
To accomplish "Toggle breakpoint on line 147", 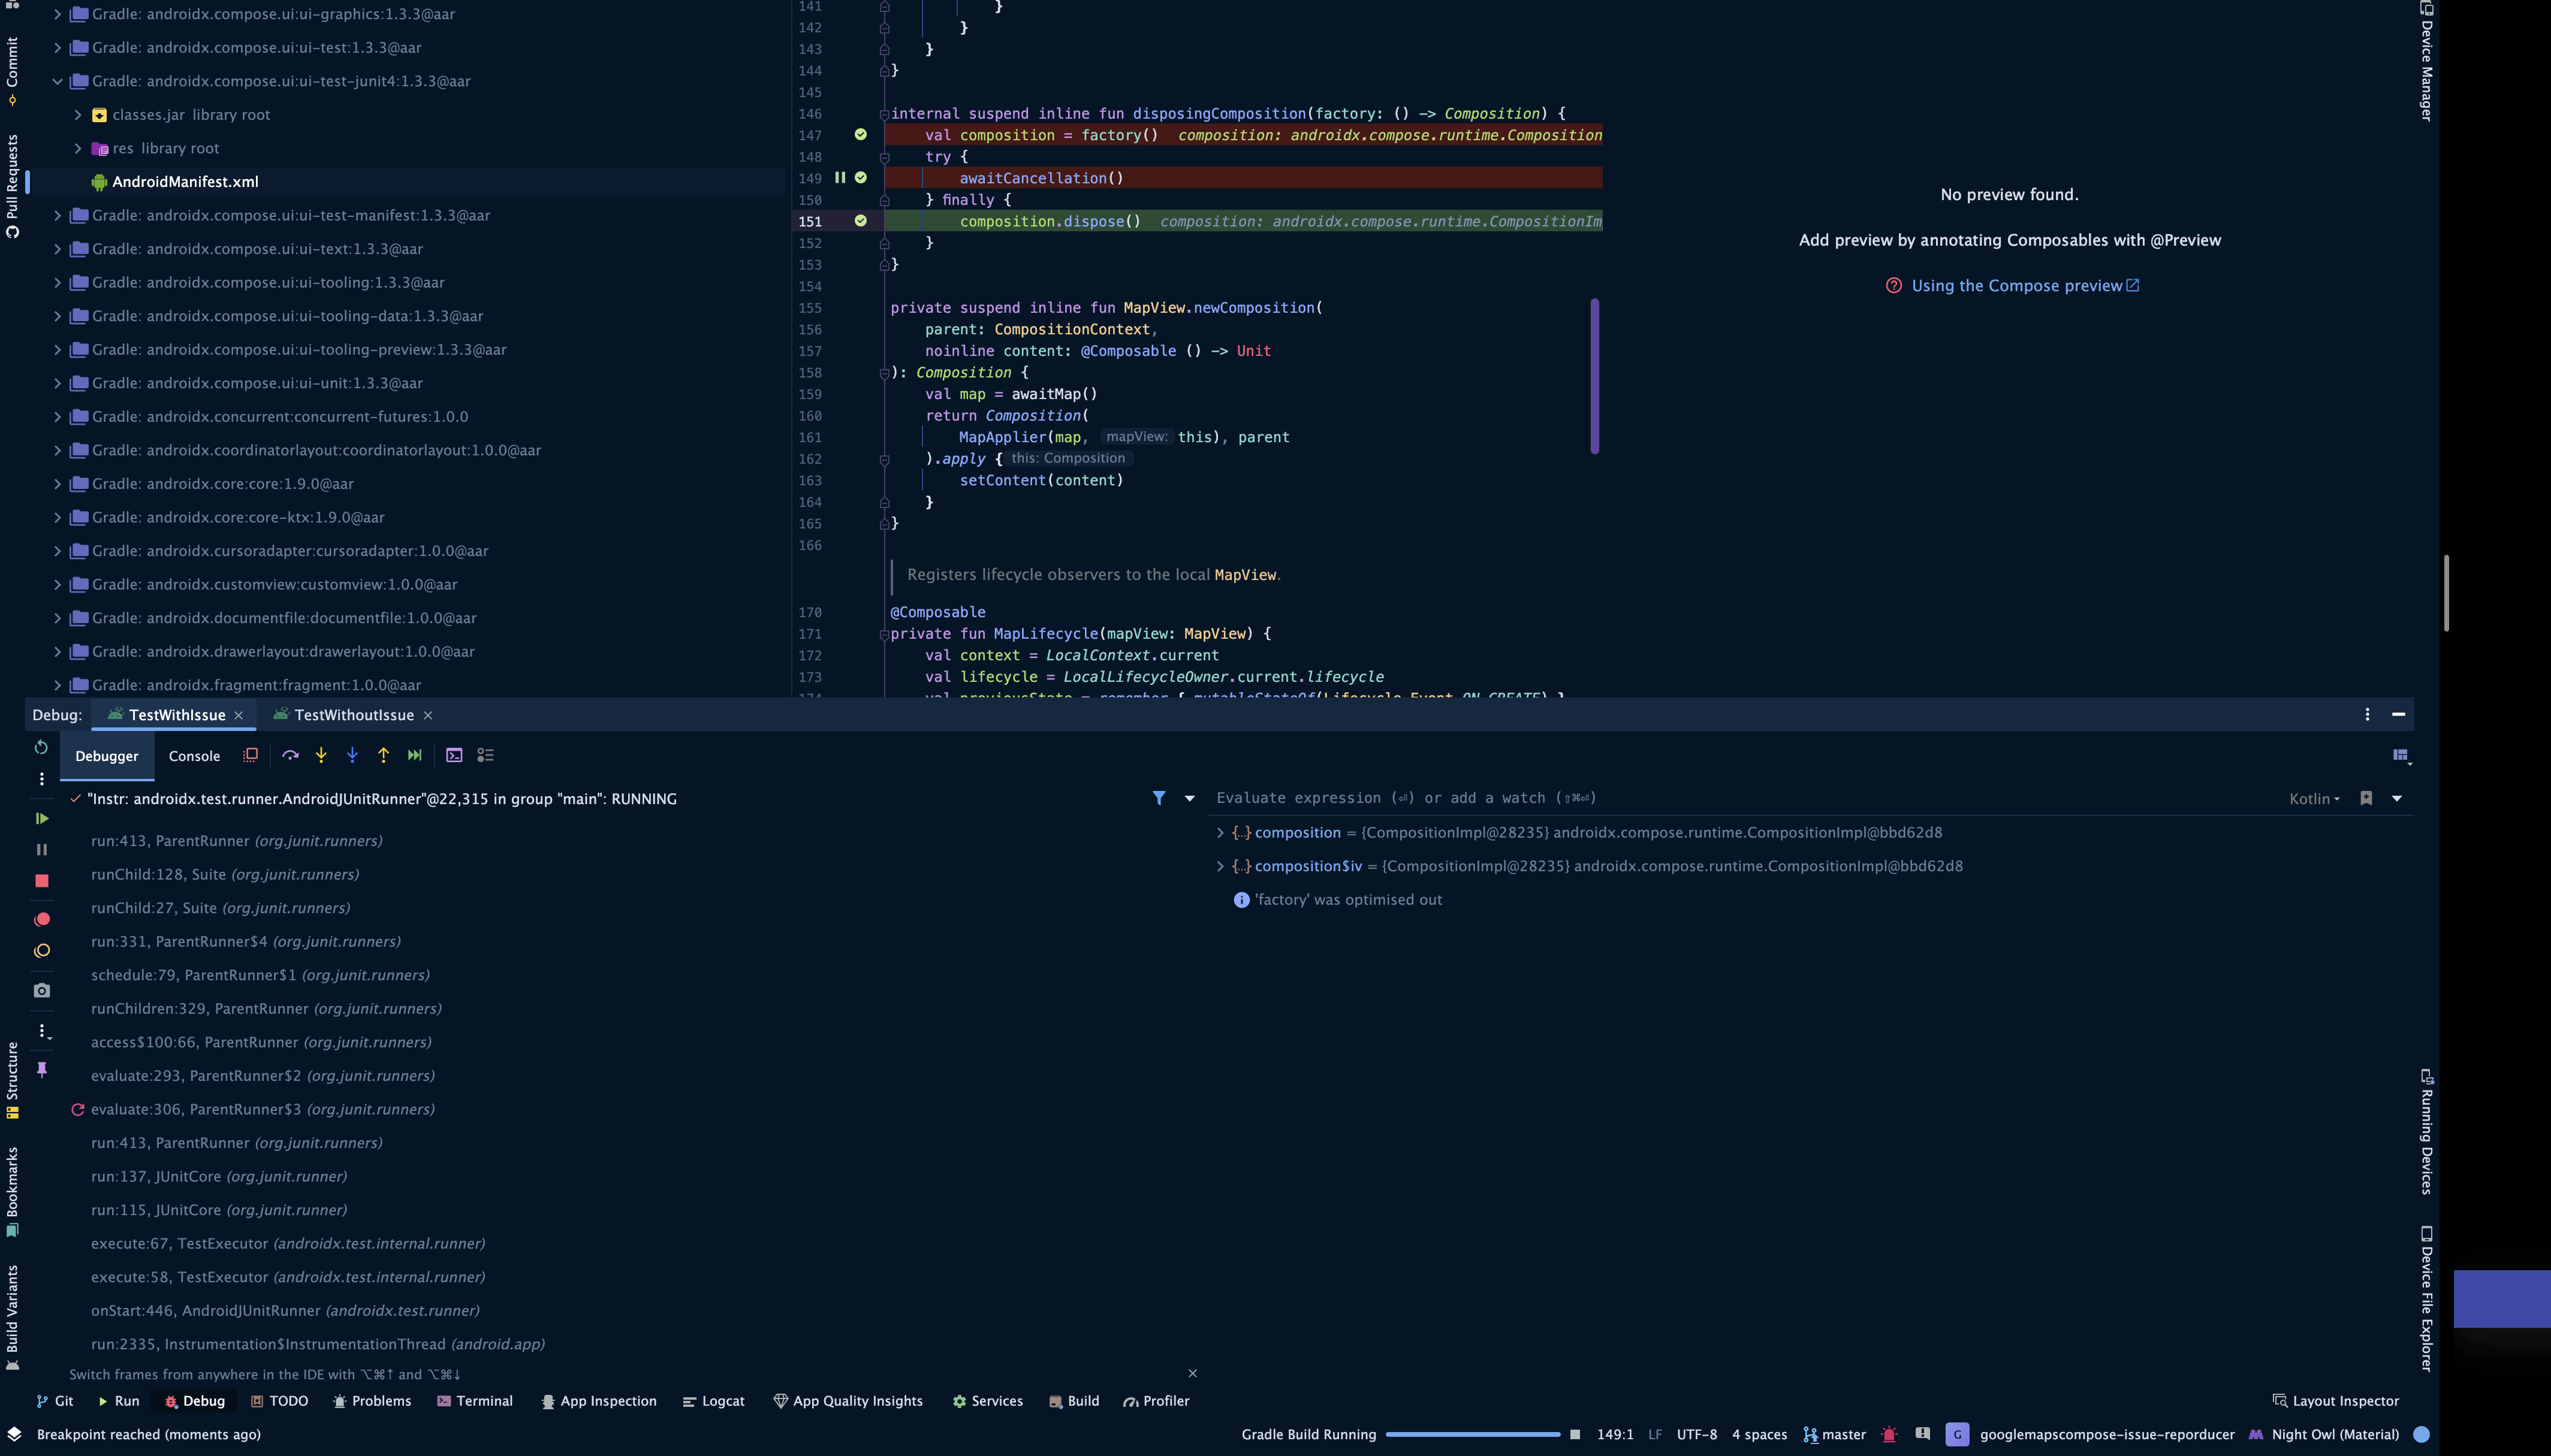I will coord(860,134).
